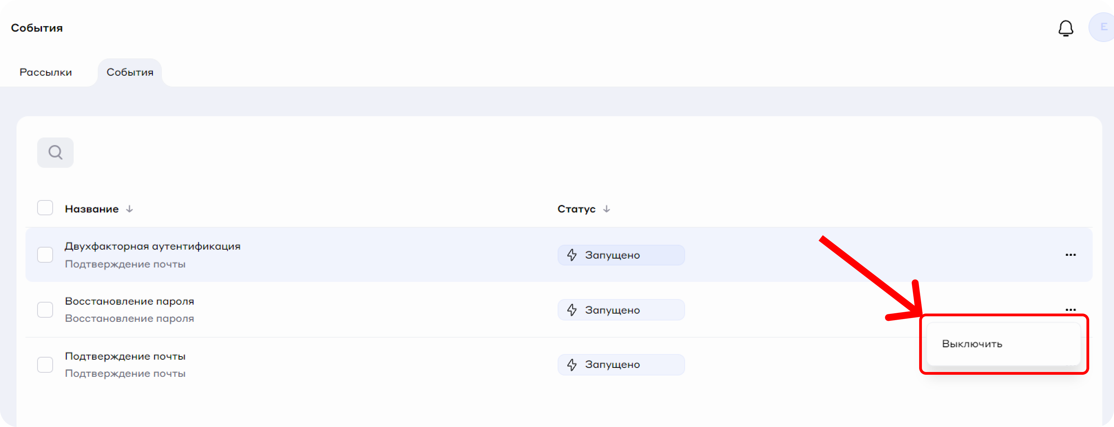Viewport: 1114px width, 427px height.
Task: Open the notifications bell
Action: coord(1065,29)
